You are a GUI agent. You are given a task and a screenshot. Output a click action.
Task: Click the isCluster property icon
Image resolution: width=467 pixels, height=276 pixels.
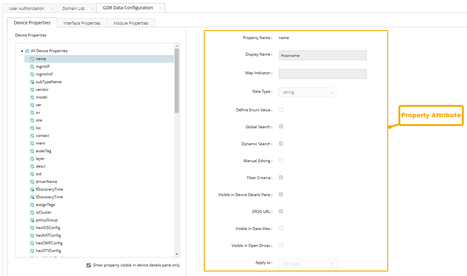click(32, 212)
